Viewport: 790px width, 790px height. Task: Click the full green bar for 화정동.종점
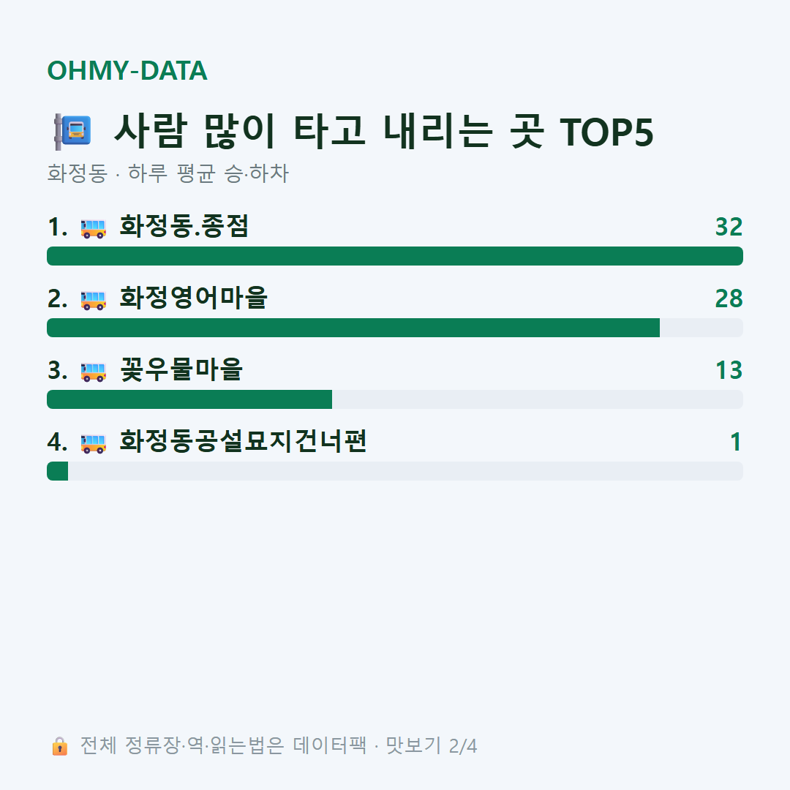pos(395,256)
